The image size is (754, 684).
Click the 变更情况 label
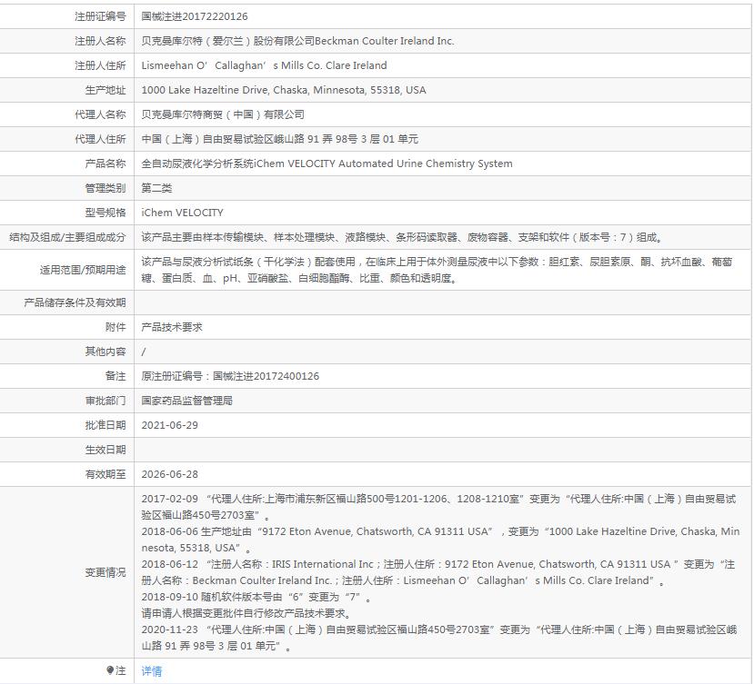[x=106, y=572]
